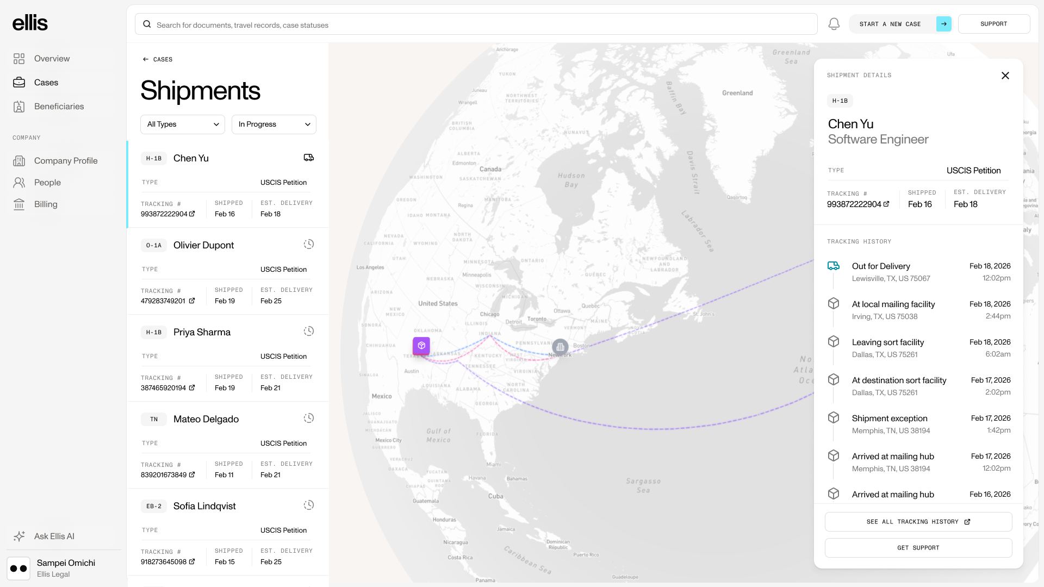Expand the All Types filter dropdown
The height and width of the screenshot is (587, 1044).
click(x=182, y=124)
